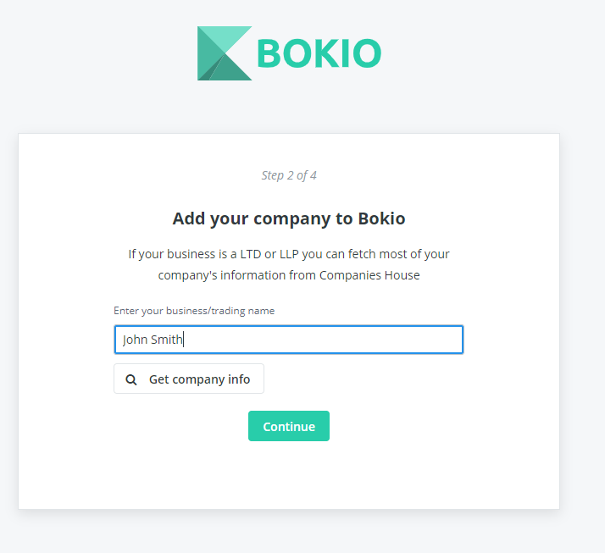
Task: Click the word 'Bokio' in the heading
Action: pos(381,218)
